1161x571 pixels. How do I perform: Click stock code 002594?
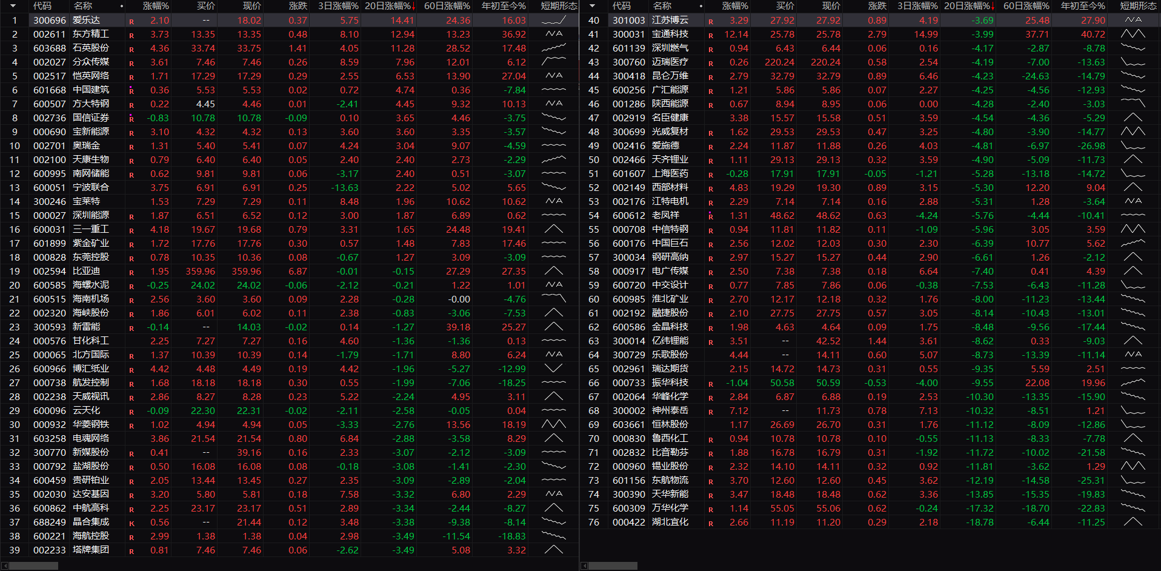pos(50,272)
